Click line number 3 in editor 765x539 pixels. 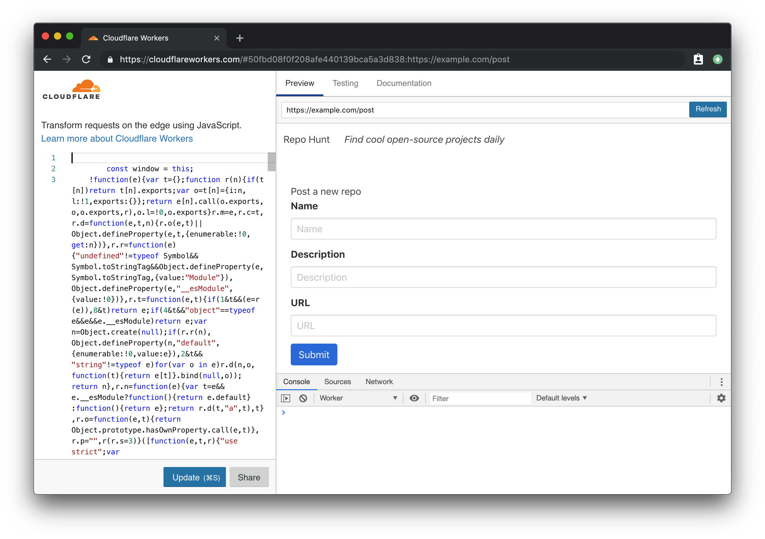(x=53, y=180)
